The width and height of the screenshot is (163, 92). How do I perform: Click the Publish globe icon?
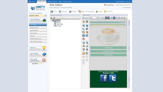coord(70,11)
